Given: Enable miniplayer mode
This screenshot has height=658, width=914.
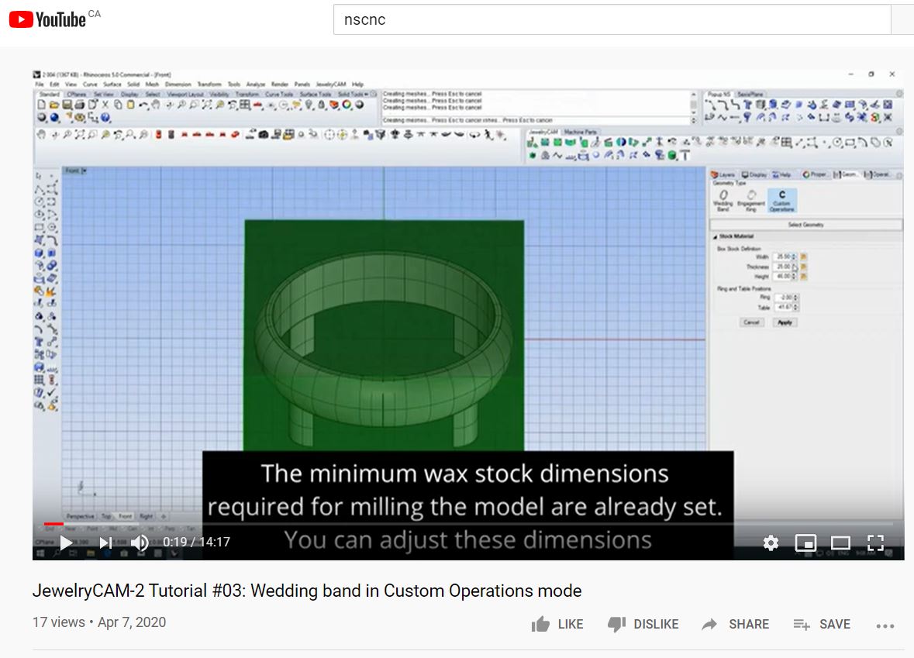Looking at the screenshot, I should tap(805, 543).
